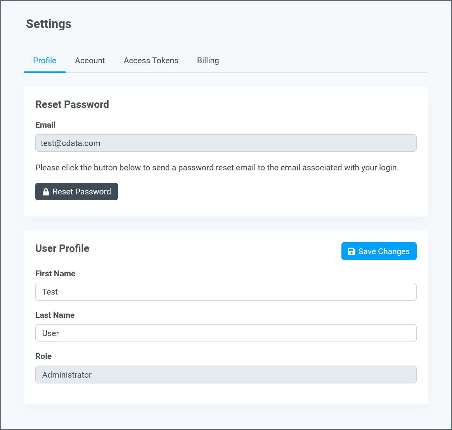Image resolution: width=452 pixels, height=430 pixels.
Task: Go to the Billing tab
Action: pyautogui.click(x=208, y=61)
